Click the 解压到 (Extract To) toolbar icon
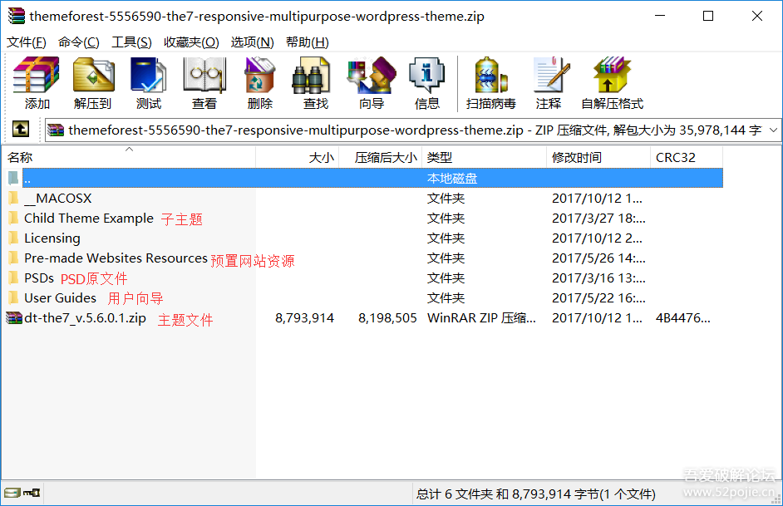 coord(93,75)
